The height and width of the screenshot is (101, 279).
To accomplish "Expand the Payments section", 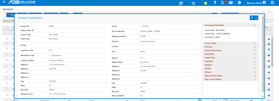I will pos(231,61).
